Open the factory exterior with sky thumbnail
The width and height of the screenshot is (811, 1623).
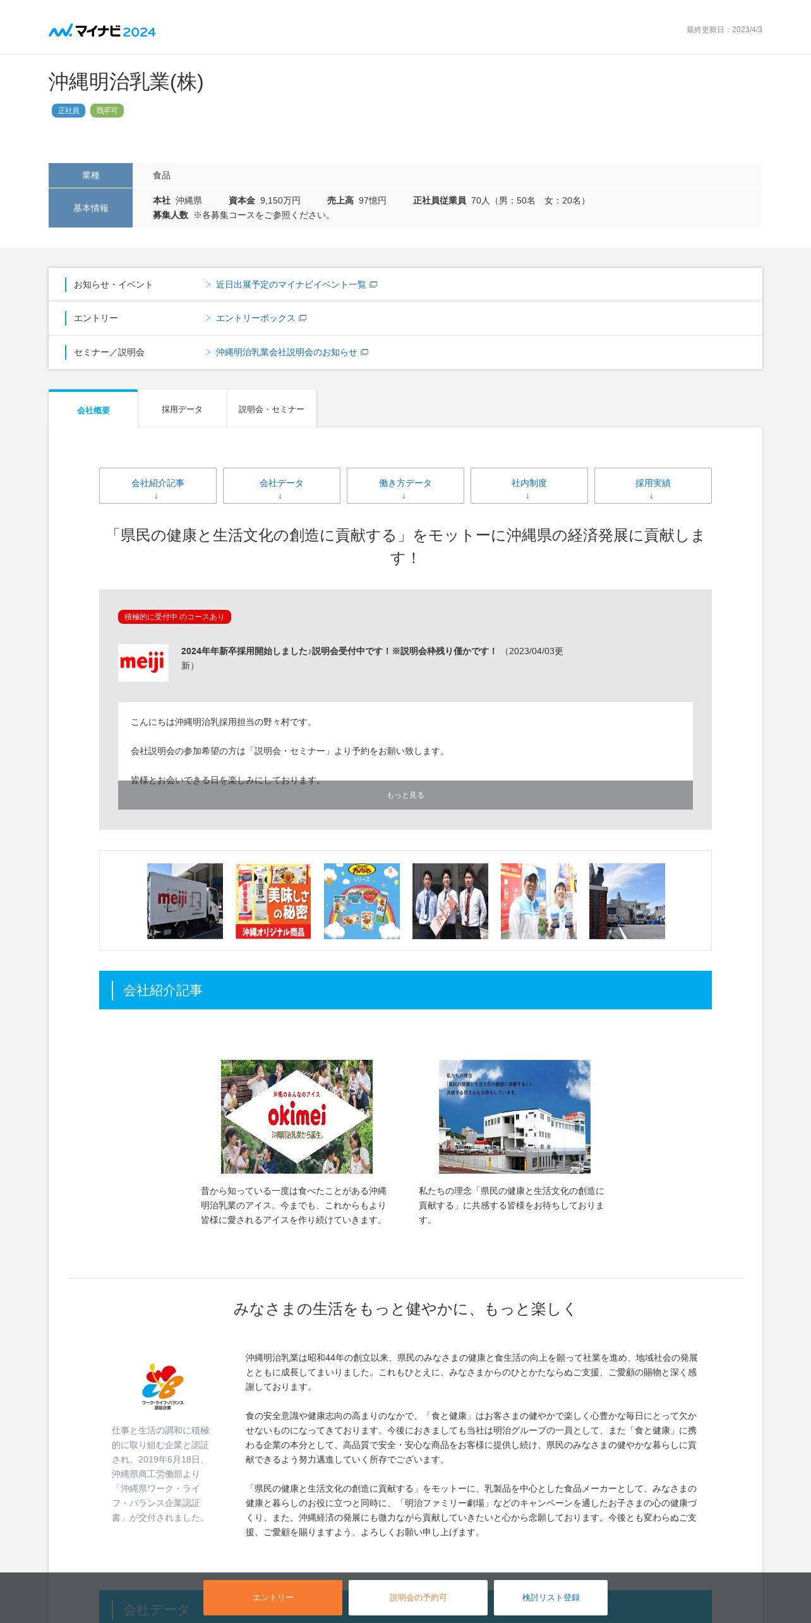point(627,901)
